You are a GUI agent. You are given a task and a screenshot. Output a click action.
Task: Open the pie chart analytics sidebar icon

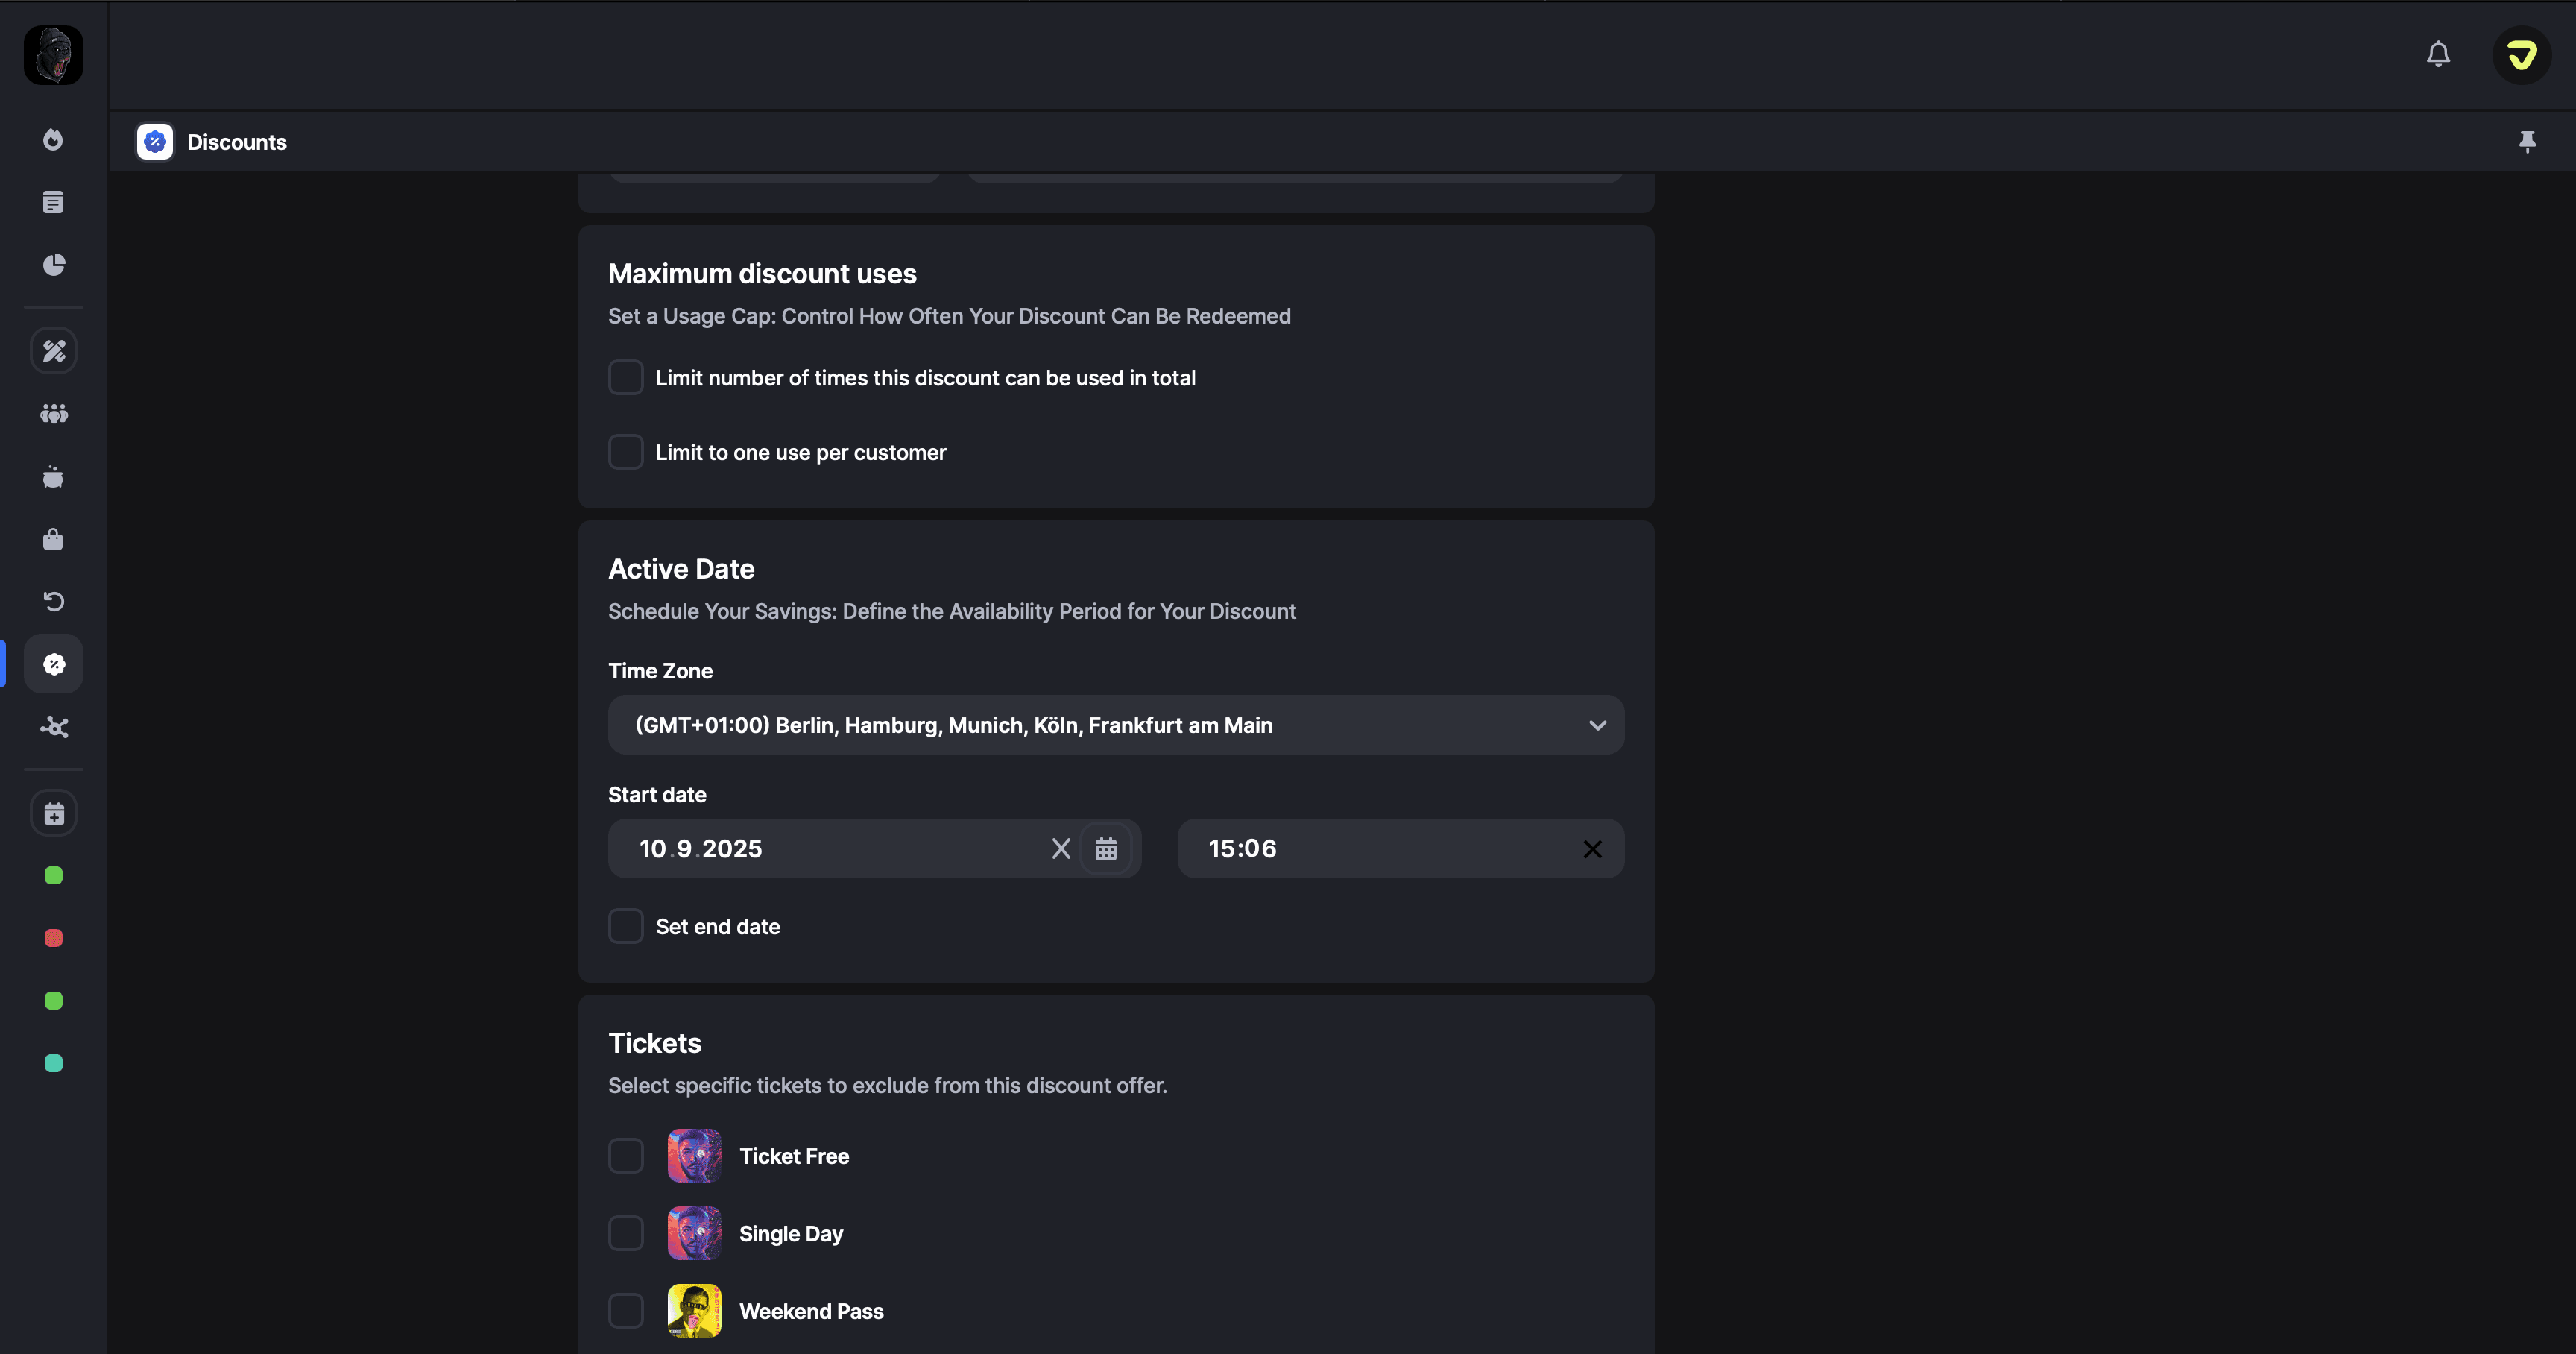[x=54, y=265]
